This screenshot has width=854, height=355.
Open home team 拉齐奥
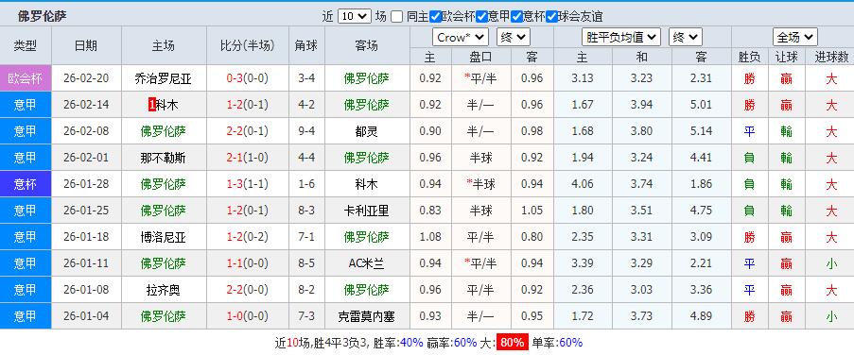pyautogui.click(x=163, y=290)
